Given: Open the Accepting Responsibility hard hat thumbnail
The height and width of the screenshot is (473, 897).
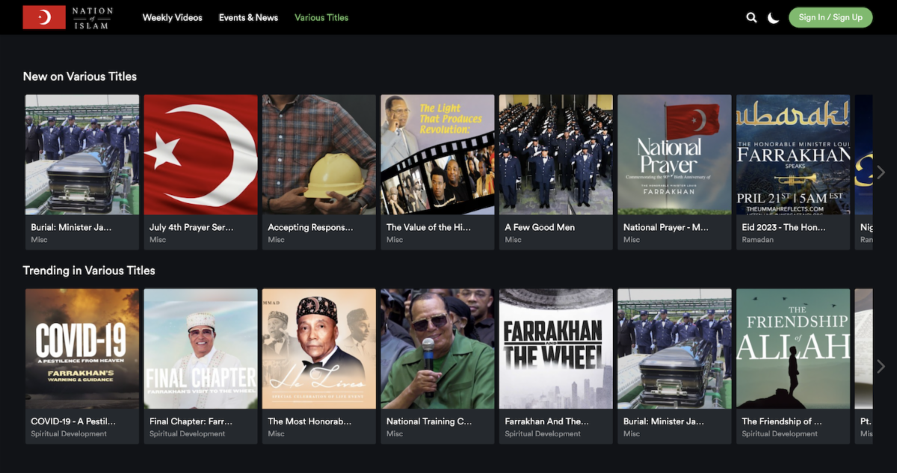Looking at the screenshot, I should [x=318, y=155].
